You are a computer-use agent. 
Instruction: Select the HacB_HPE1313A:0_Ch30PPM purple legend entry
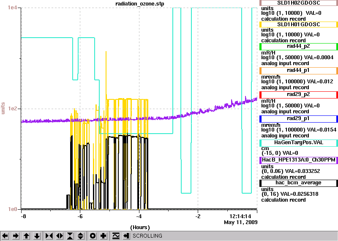(299, 160)
